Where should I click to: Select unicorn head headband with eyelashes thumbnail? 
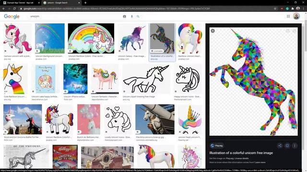(190, 119)
